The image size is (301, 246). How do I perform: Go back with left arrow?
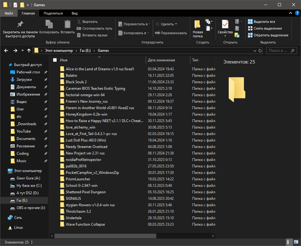pyautogui.click(x=6, y=51)
